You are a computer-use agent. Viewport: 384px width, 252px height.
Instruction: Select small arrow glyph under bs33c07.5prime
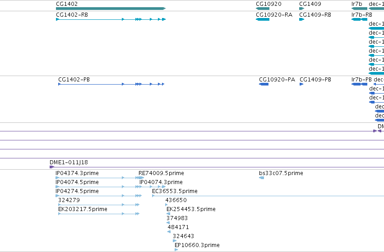(262, 178)
